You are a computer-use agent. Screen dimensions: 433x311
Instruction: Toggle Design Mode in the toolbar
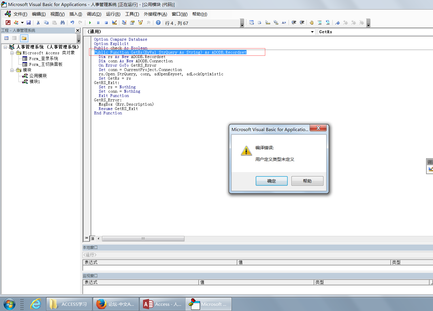(x=114, y=23)
